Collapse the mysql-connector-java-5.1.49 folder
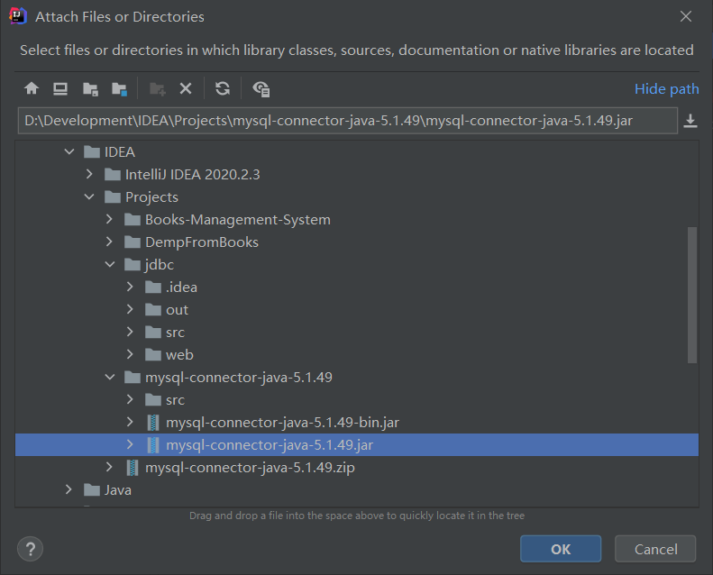Screen dimensions: 713x575 [x=110, y=377]
